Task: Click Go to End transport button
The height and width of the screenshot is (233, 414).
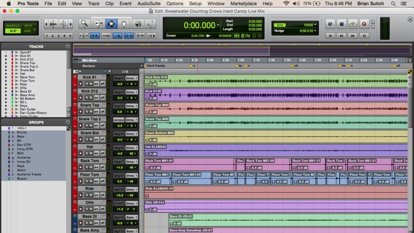Action: [364, 36]
